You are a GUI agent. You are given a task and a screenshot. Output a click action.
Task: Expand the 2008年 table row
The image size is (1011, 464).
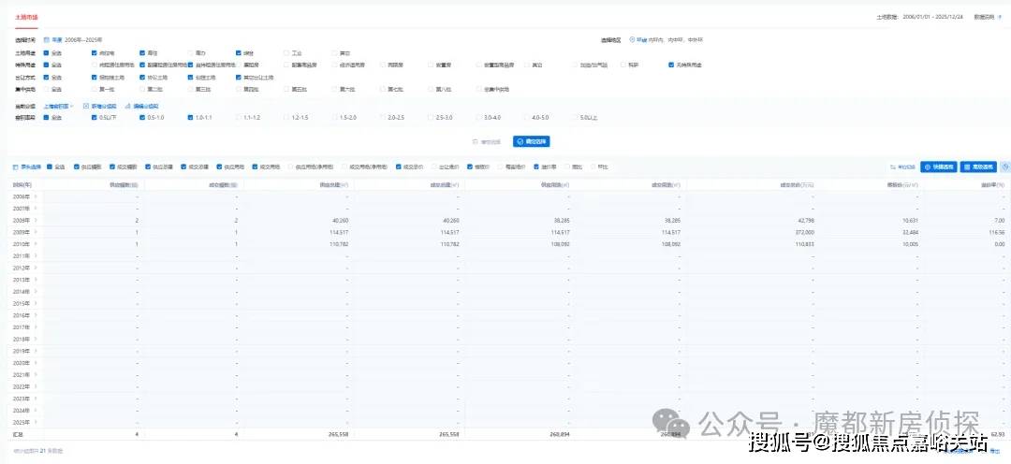36,221
